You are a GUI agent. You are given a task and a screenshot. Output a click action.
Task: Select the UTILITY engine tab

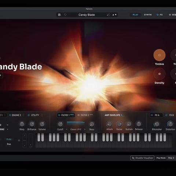35,115
